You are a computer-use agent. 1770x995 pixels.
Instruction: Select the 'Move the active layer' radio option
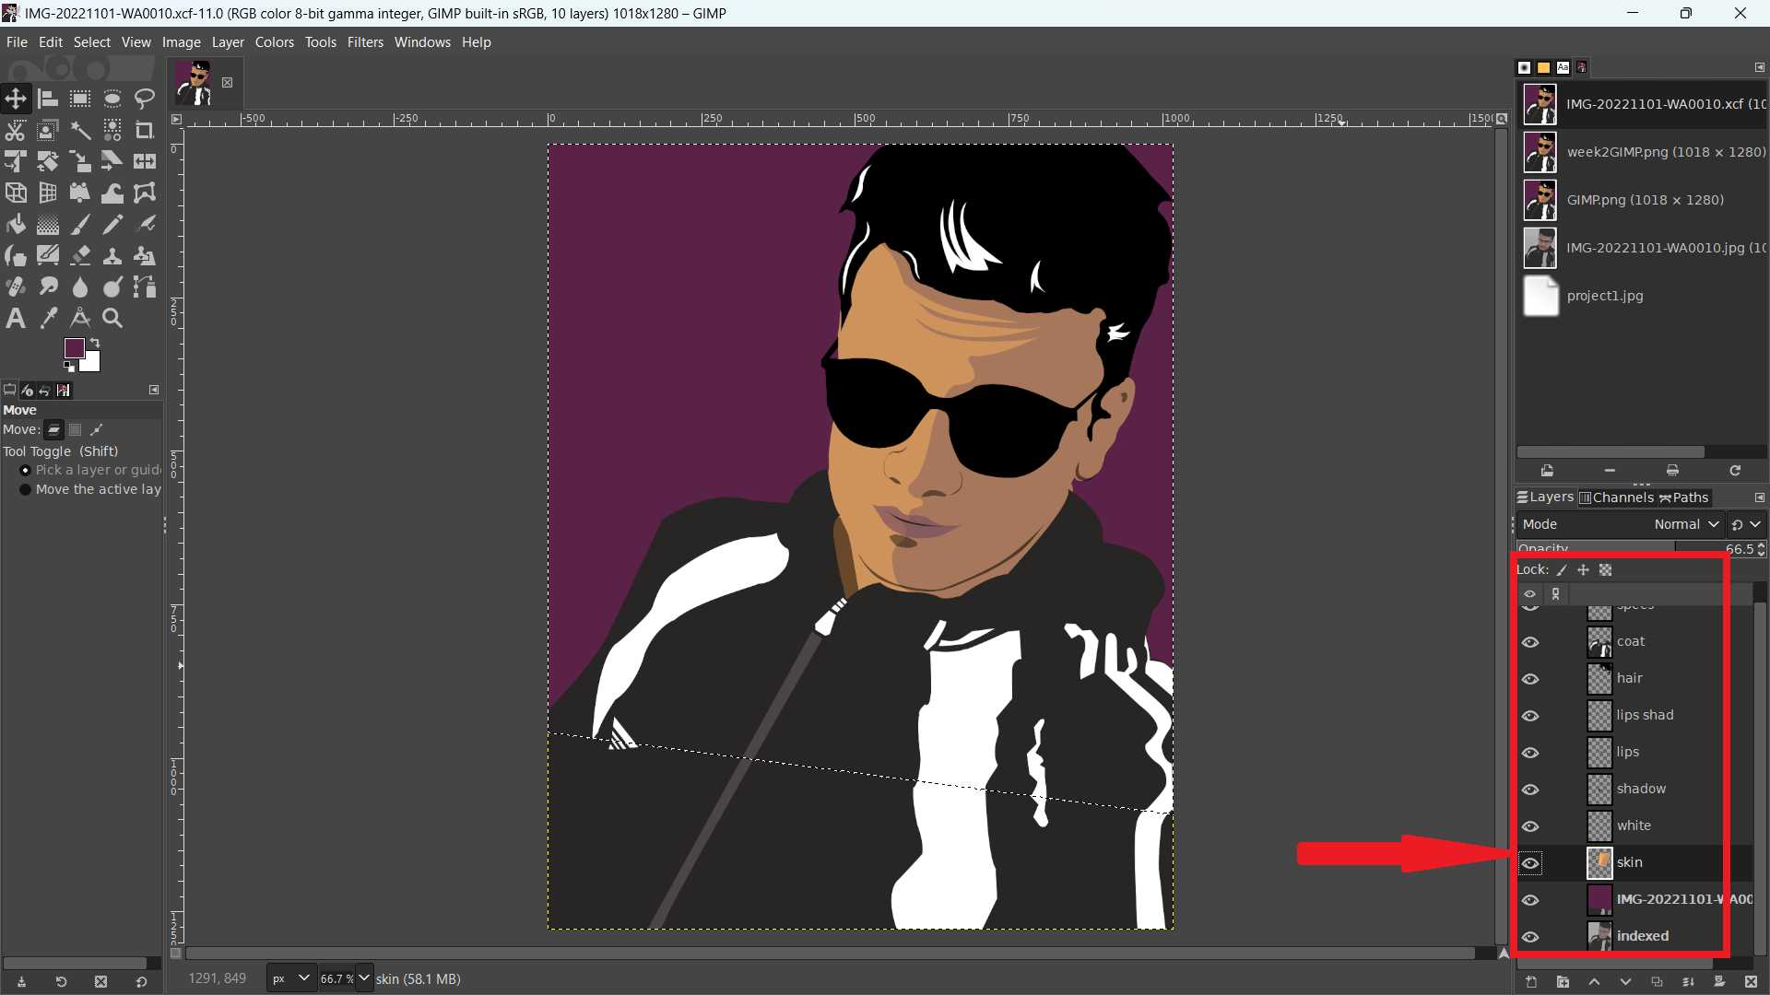coord(26,489)
